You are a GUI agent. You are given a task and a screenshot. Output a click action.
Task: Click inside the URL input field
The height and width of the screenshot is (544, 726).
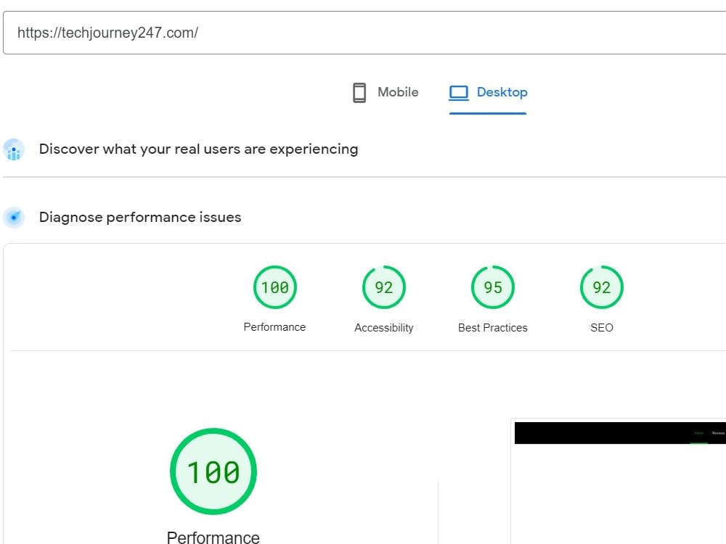pyautogui.click(x=290, y=32)
